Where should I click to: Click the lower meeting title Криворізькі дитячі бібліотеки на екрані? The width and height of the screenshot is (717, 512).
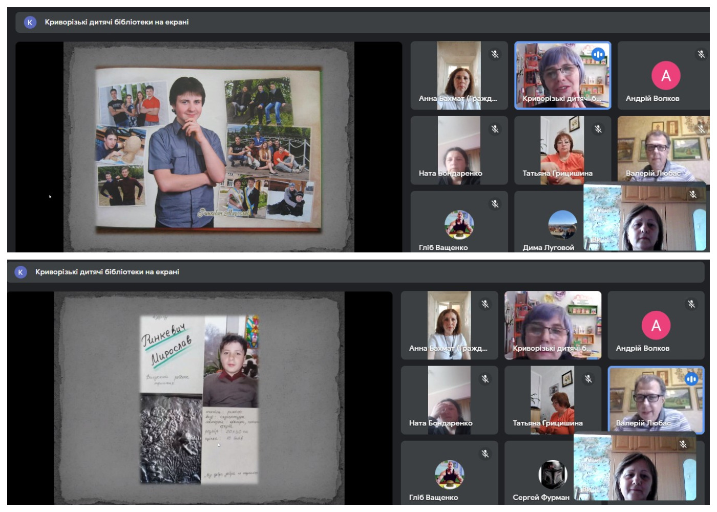(x=107, y=272)
